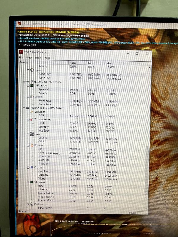Collapse the Voltages tree node

[28, 112]
